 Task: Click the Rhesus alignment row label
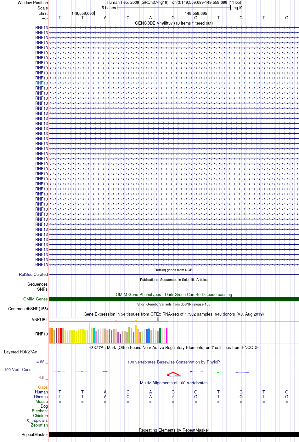41,397
